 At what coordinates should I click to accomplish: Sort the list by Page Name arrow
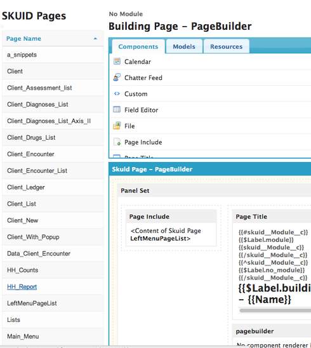pos(95,39)
